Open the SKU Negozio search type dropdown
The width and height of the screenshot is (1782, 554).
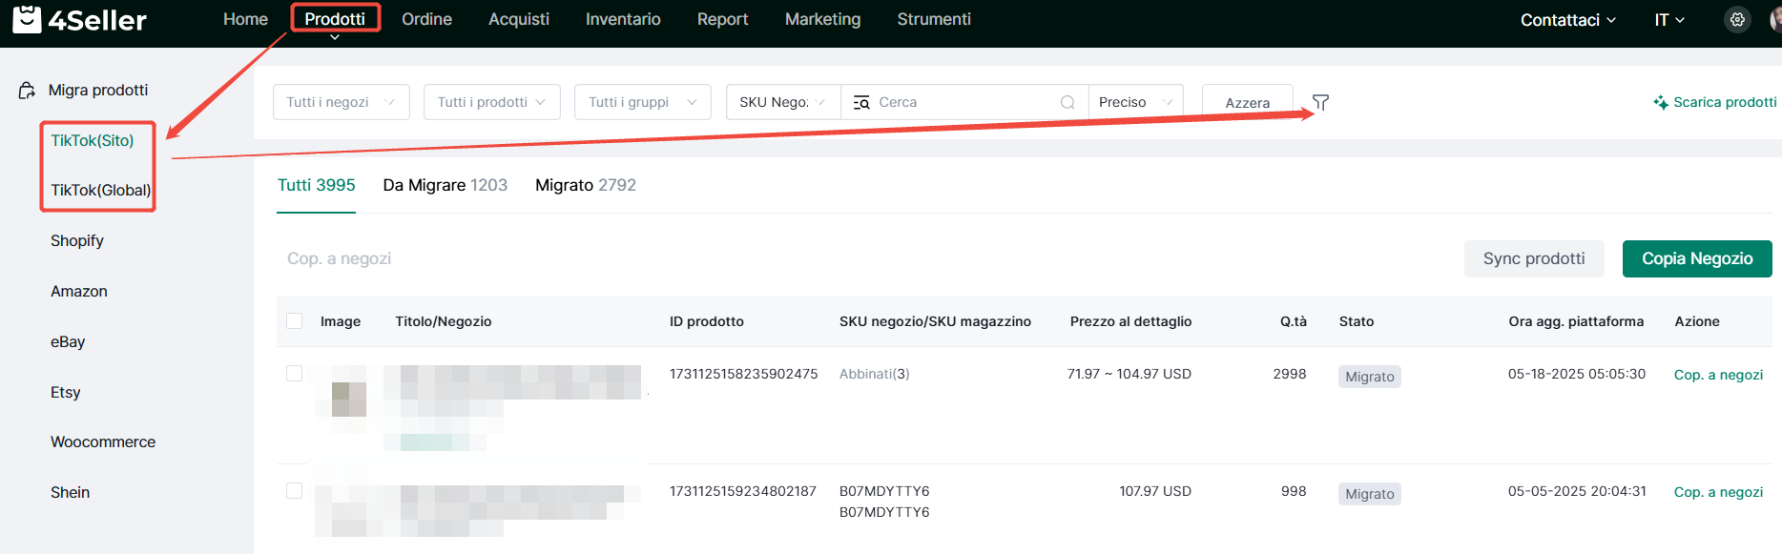783,102
